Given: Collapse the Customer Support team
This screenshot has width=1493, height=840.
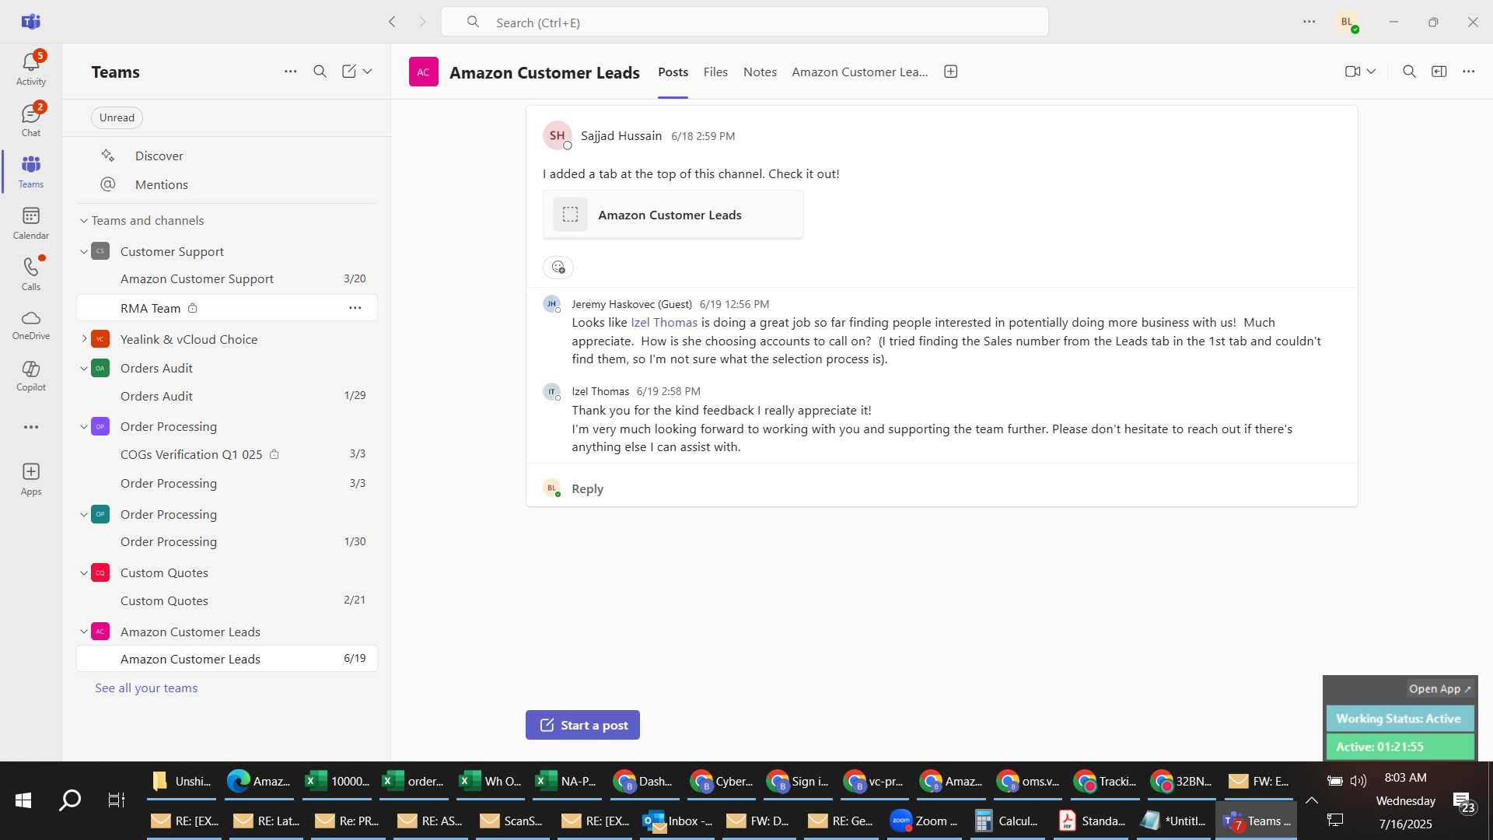Looking at the screenshot, I should pos(84,252).
